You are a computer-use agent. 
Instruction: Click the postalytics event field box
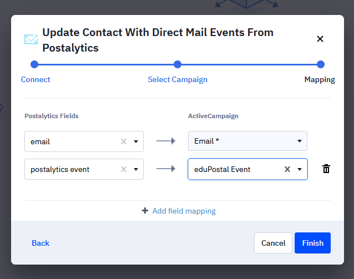pyautogui.click(x=84, y=169)
